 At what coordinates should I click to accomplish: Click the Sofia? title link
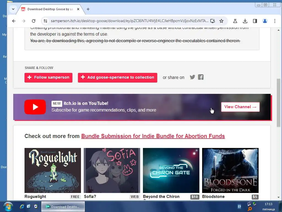coord(90,197)
